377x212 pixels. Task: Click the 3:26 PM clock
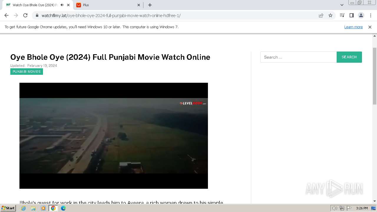362,208
